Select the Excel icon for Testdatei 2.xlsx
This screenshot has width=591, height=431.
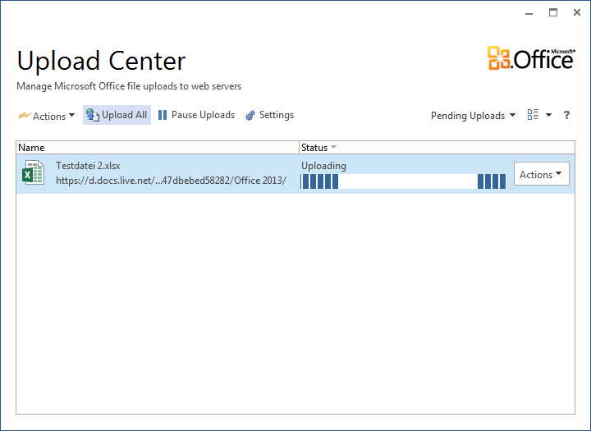coord(33,172)
